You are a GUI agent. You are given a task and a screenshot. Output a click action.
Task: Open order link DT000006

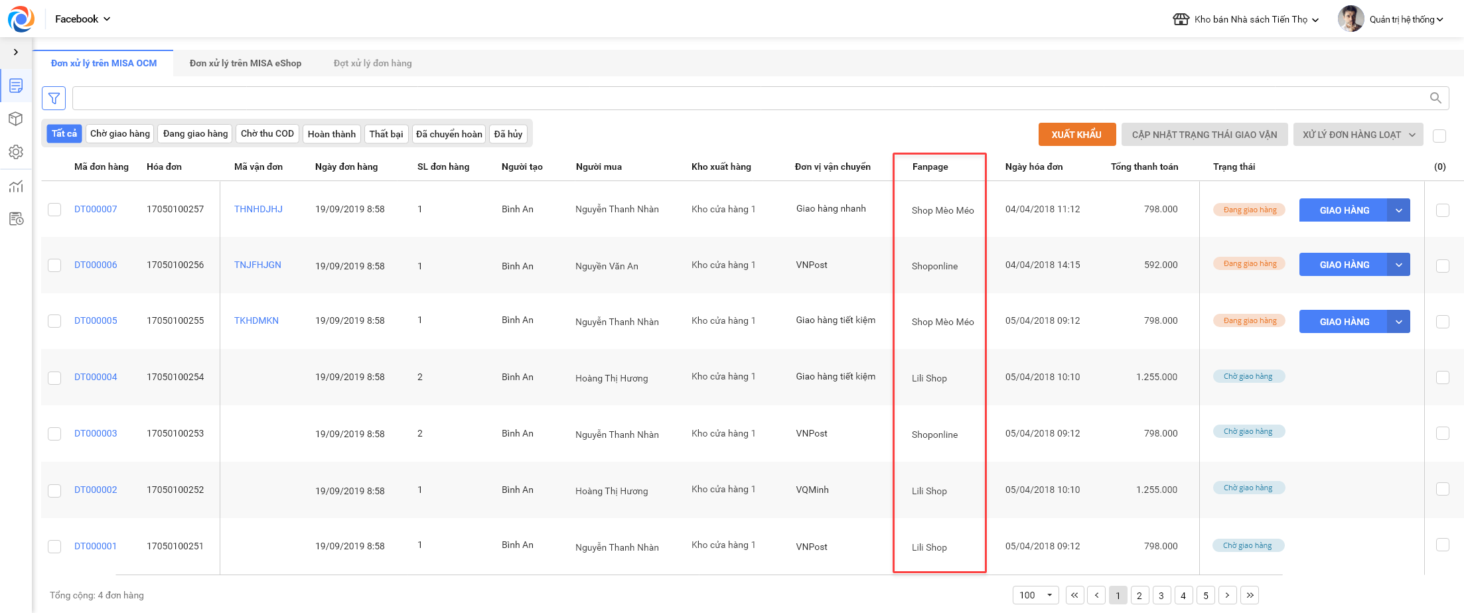coord(96,265)
